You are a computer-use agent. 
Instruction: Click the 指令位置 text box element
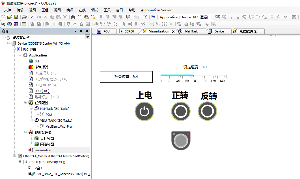pos(126,77)
